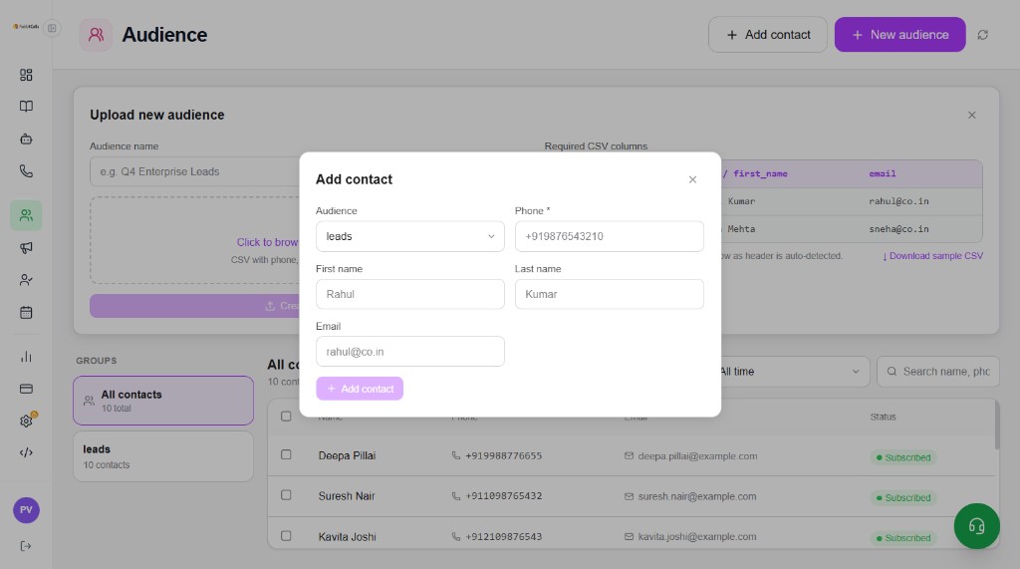Click the Subscribed badge for Suresh Nair
Image resolution: width=1020 pixels, height=569 pixels.
[902, 498]
